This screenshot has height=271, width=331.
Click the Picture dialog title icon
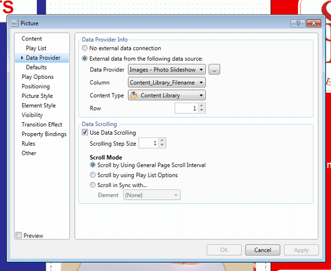15,23
